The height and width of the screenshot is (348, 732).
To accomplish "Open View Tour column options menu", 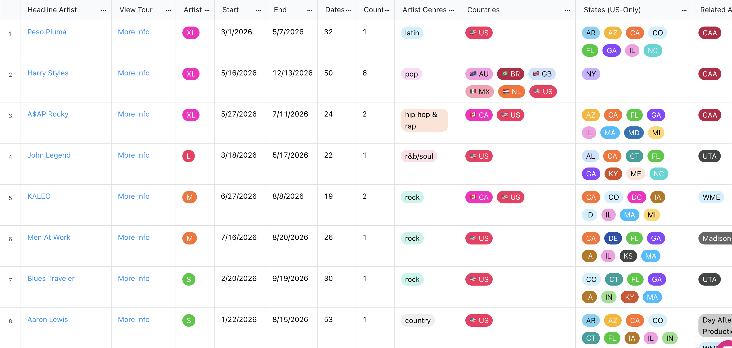I will coord(168,10).
